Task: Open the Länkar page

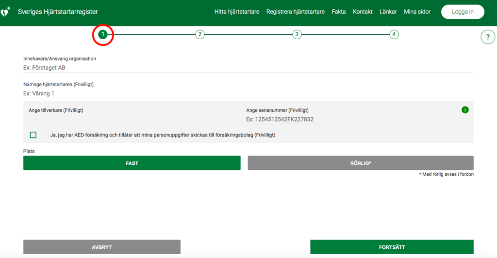Action: [388, 12]
